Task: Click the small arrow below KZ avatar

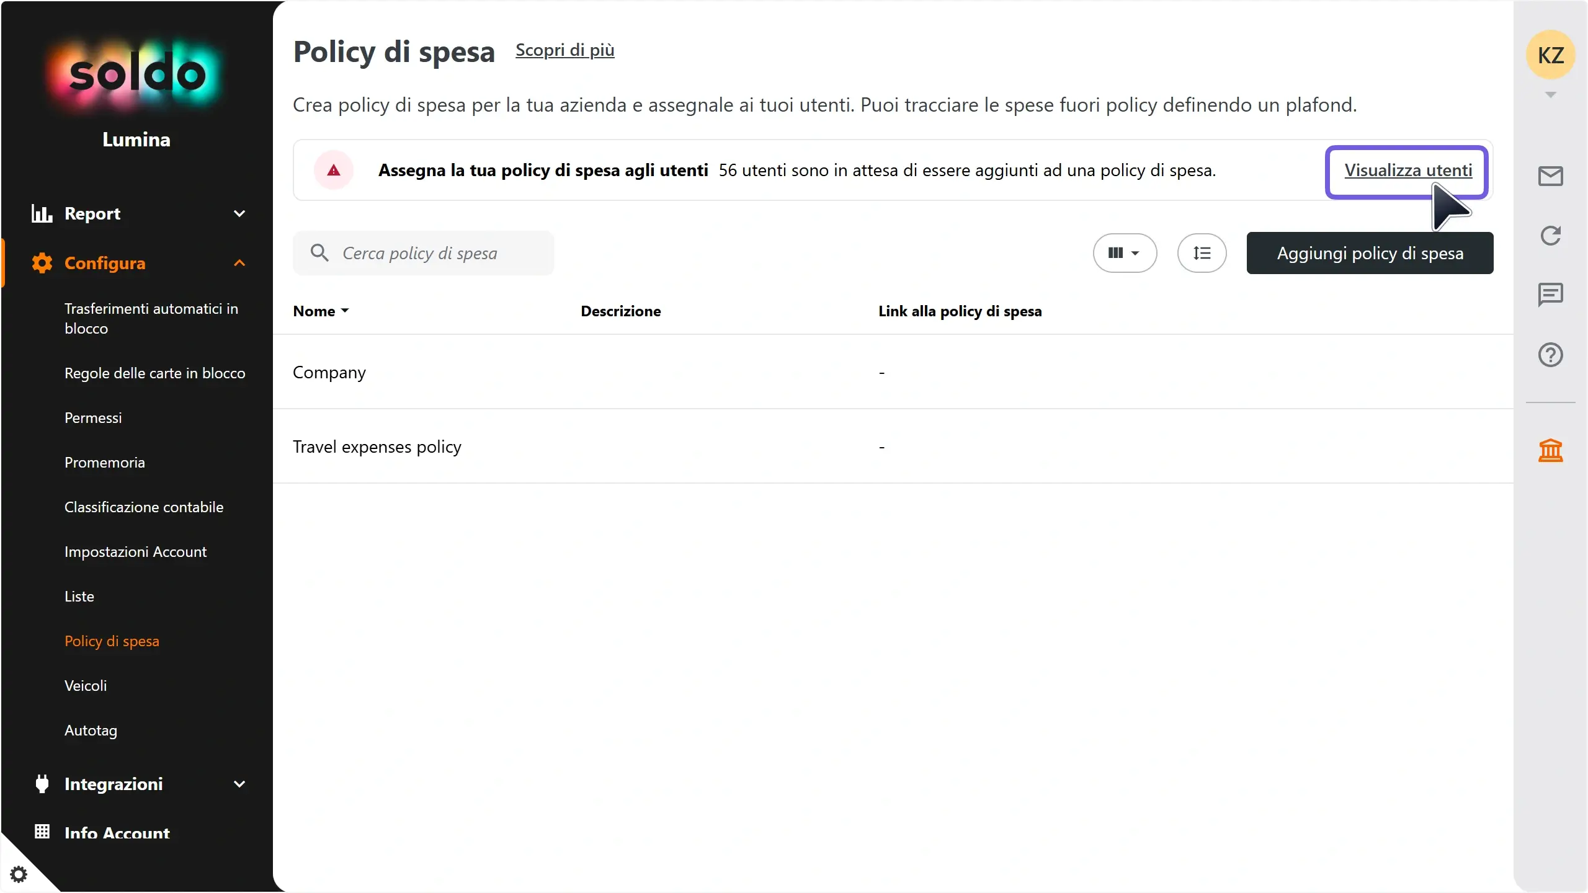Action: [x=1550, y=95]
